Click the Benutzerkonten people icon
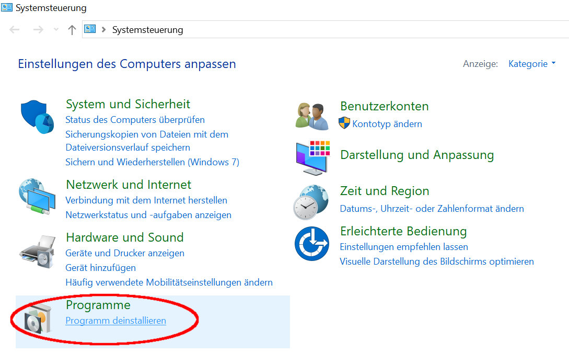 click(312, 116)
